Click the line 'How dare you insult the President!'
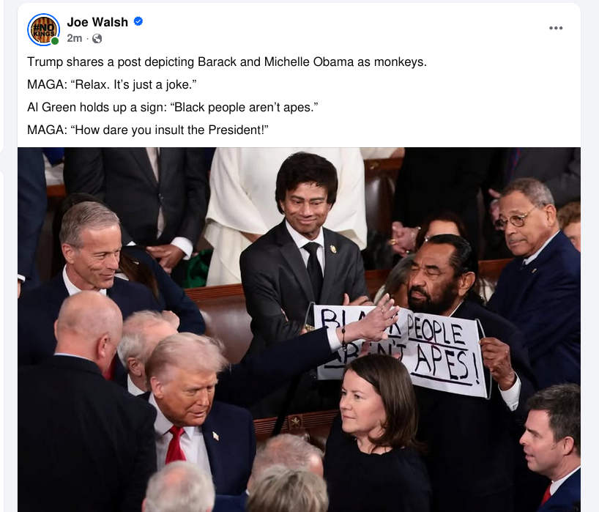This screenshot has width=599, height=512. pos(148,130)
